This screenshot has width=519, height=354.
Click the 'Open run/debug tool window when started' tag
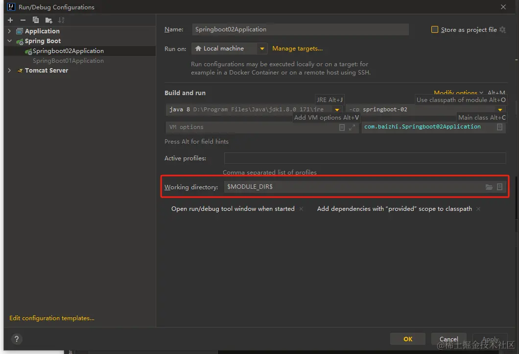[x=233, y=209]
